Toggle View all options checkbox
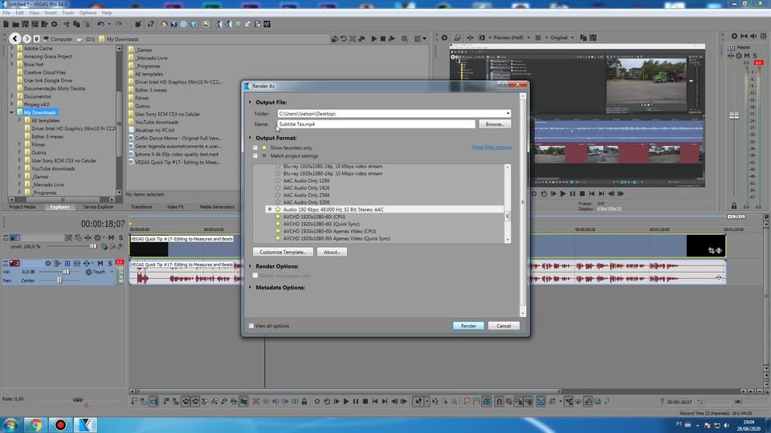The image size is (771, 433). tap(251, 326)
